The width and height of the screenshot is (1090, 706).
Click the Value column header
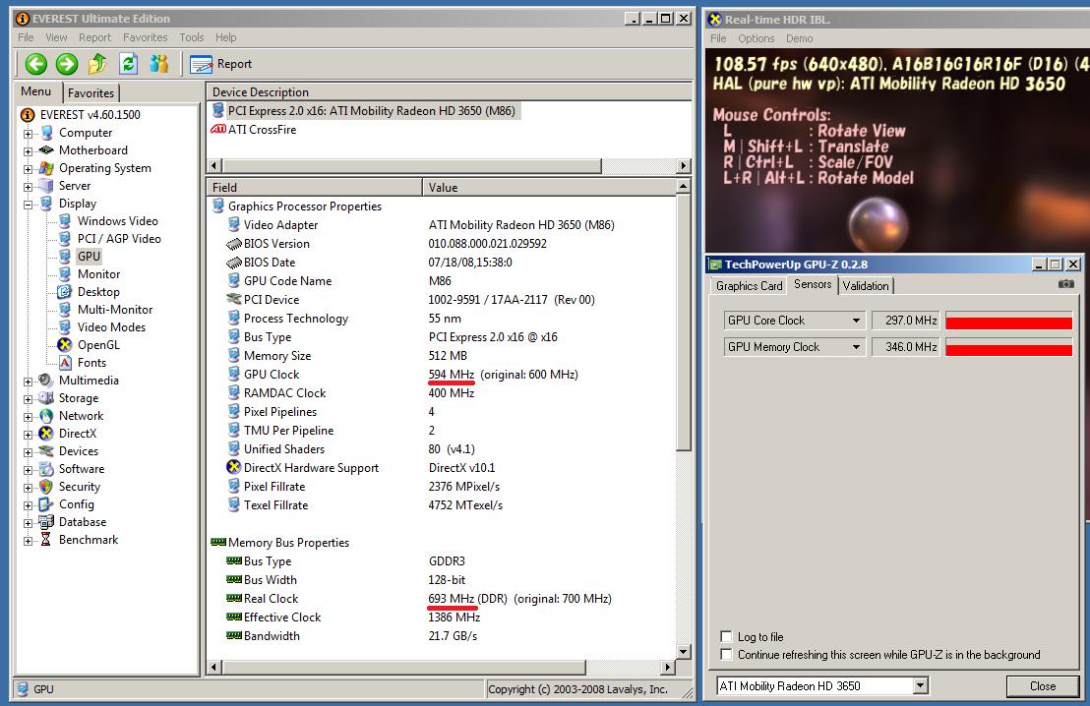click(x=549, y=187)
